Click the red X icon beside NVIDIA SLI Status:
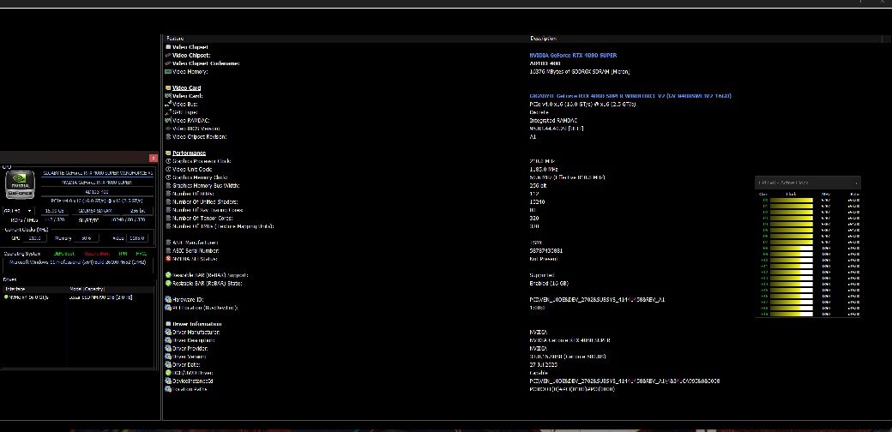This screenshot has width=892, height=432. click(168, 259)
